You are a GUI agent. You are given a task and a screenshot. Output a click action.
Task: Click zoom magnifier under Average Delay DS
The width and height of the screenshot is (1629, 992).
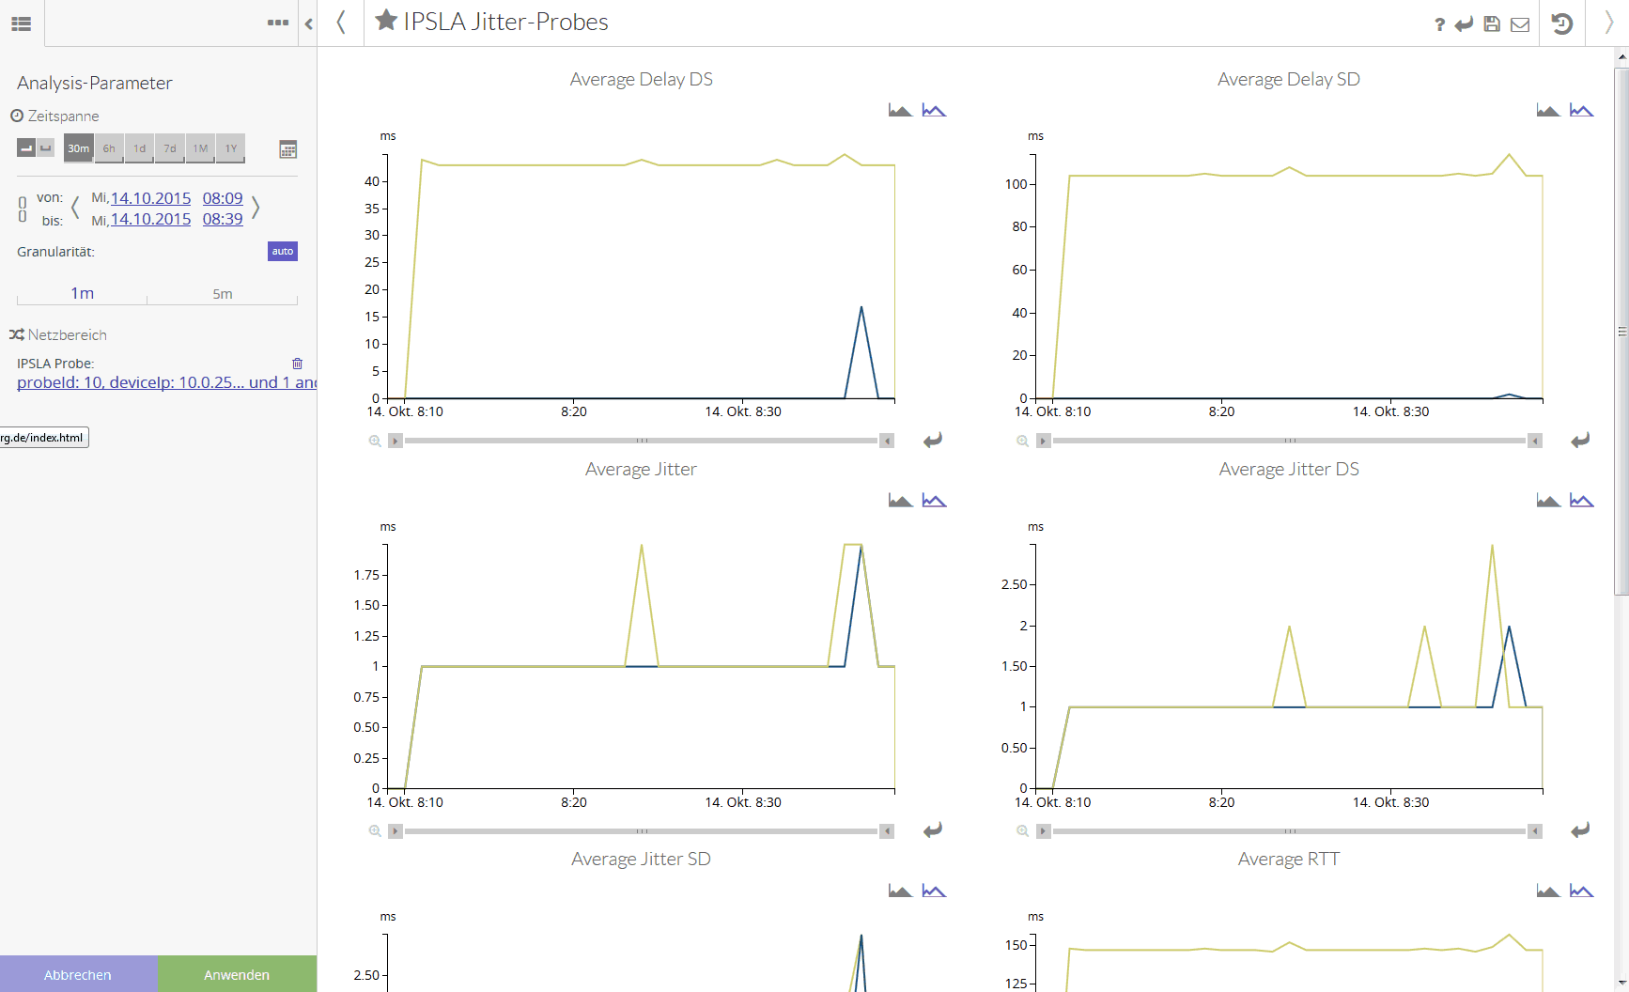pyautogui.click(x=375, y=441)
